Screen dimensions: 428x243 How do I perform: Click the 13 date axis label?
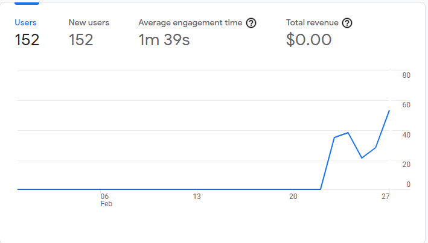pos(197,197)
